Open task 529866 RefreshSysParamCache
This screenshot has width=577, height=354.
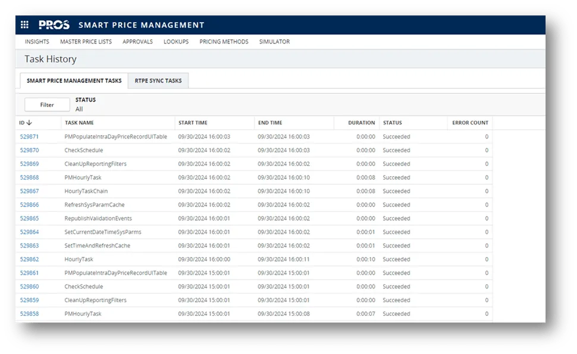tap(31, 204)
